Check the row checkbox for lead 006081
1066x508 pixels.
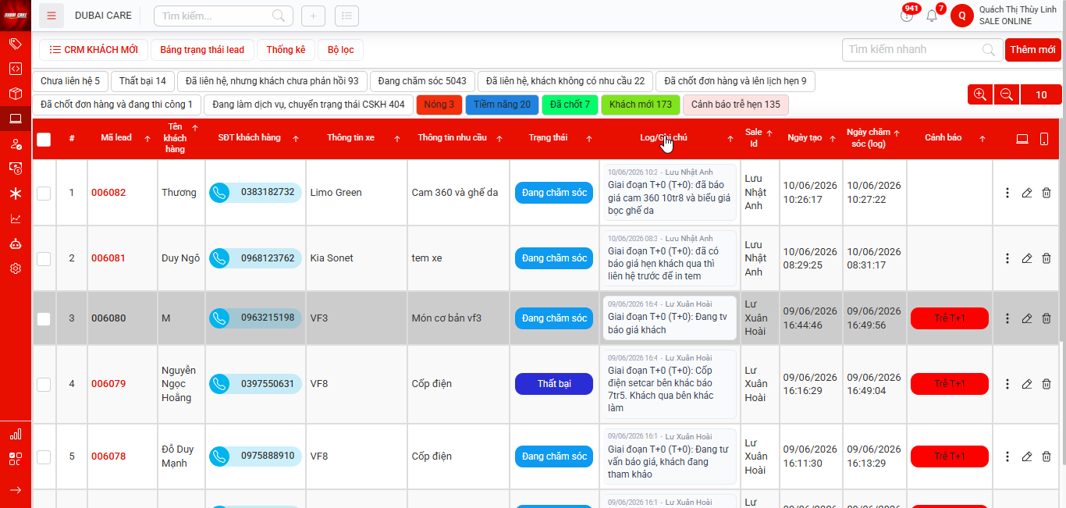(x=44, y=258)
